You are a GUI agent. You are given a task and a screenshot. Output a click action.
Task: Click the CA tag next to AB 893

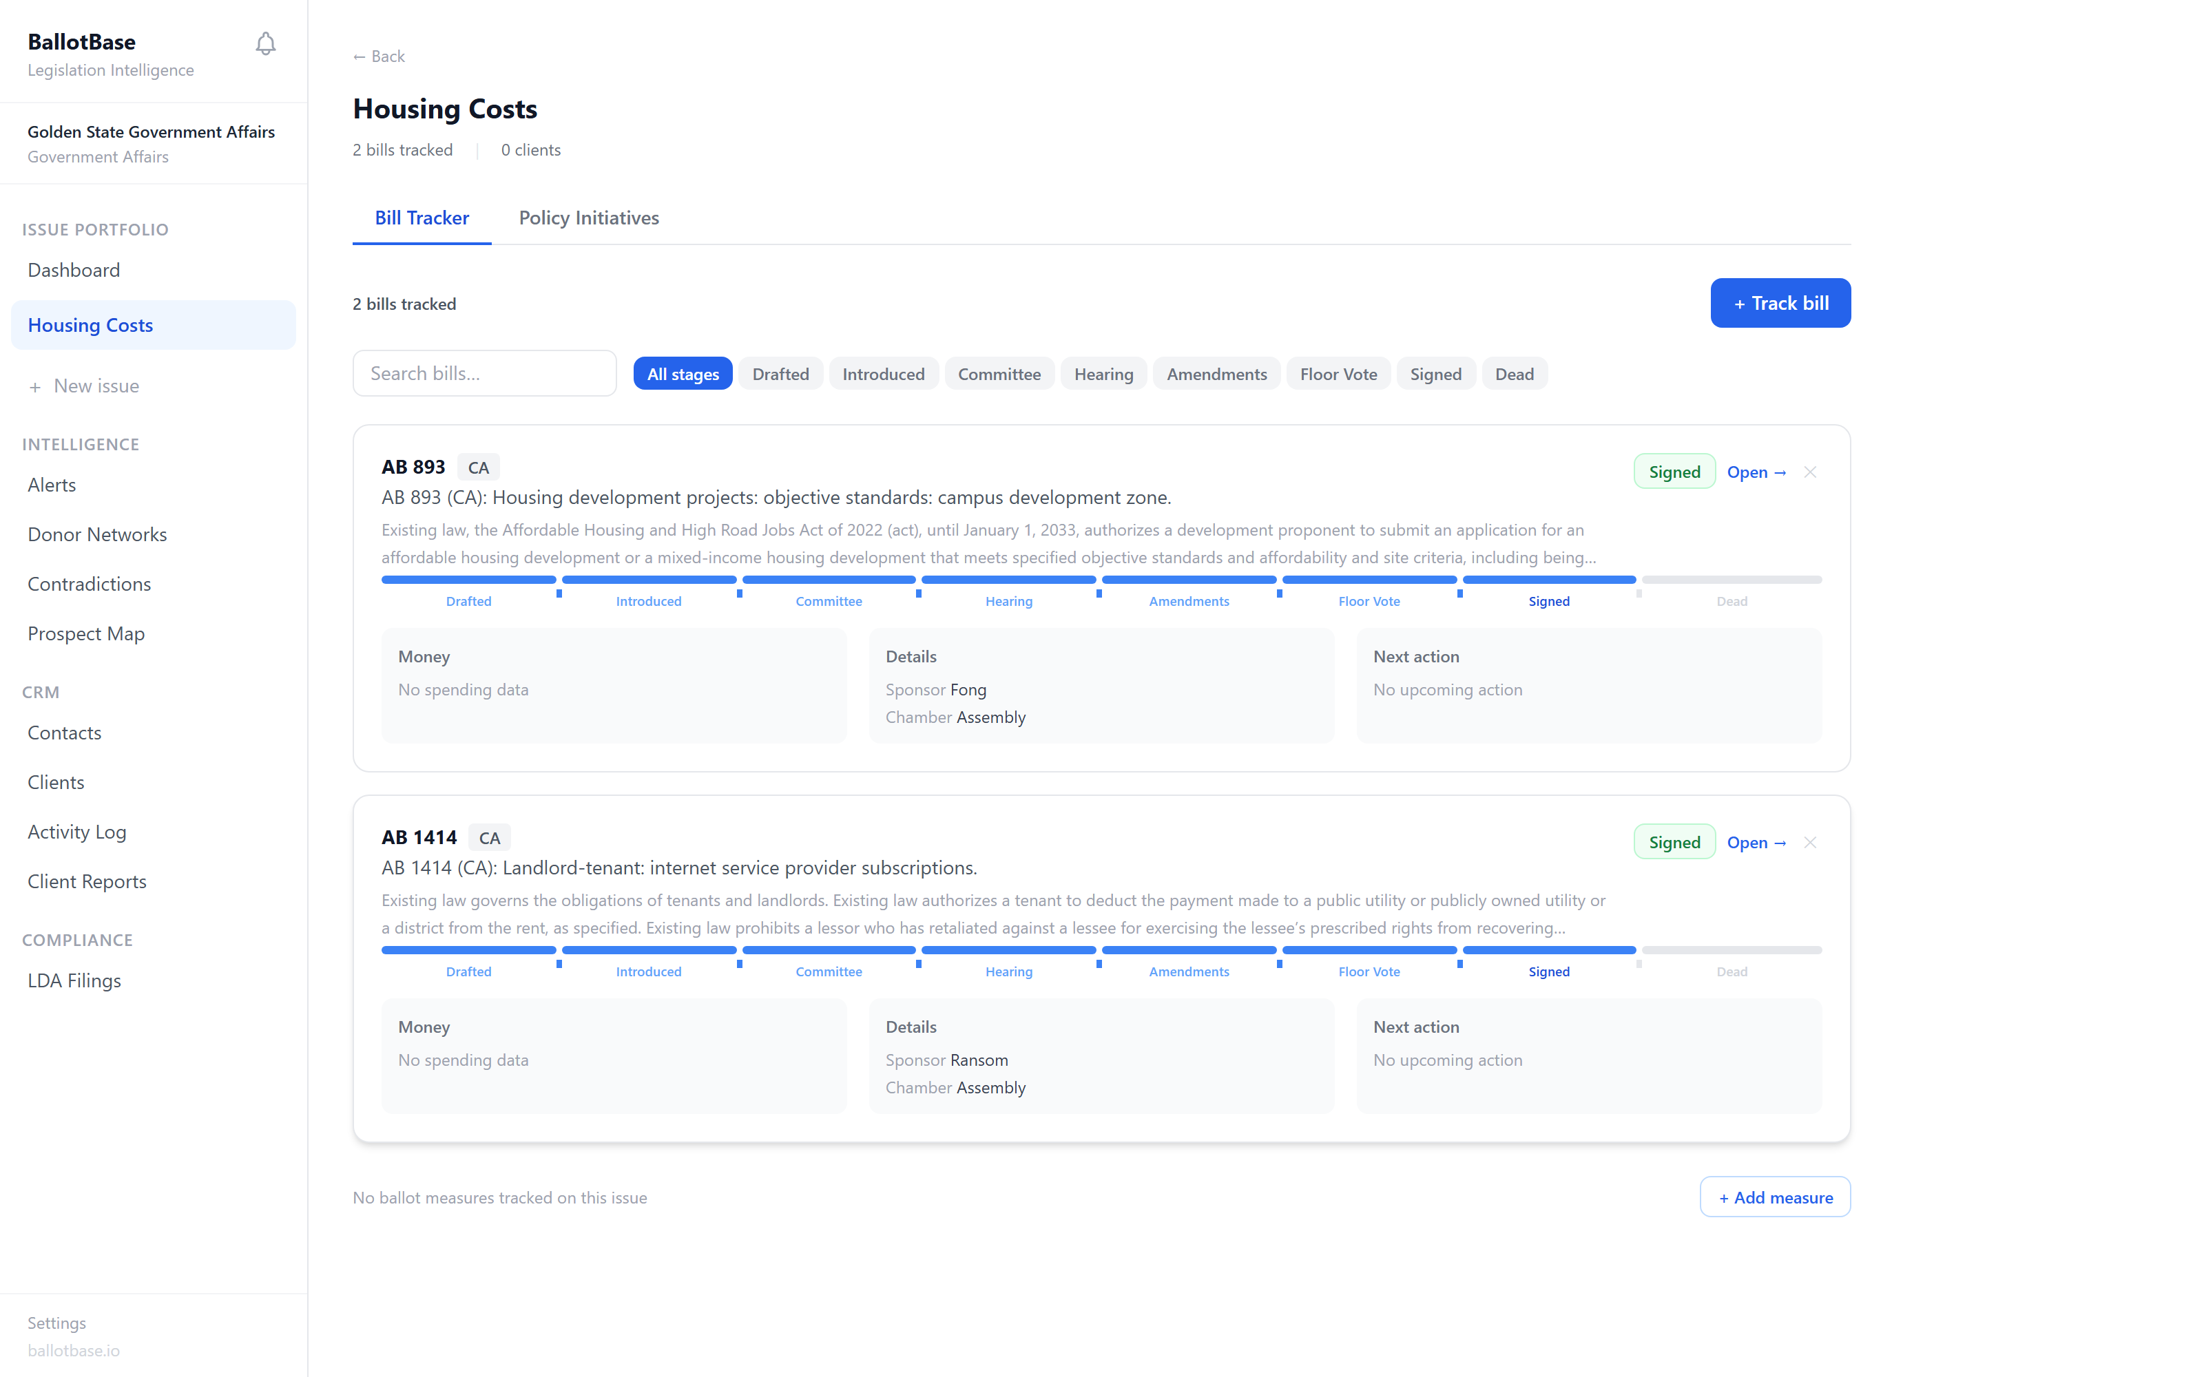[x=478, y=467]
